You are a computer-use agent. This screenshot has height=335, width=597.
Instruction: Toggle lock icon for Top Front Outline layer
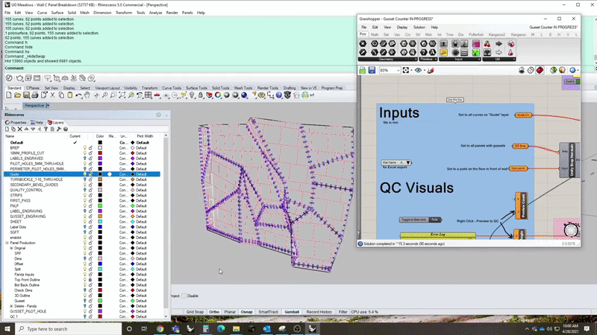click(x=90, y=280)
